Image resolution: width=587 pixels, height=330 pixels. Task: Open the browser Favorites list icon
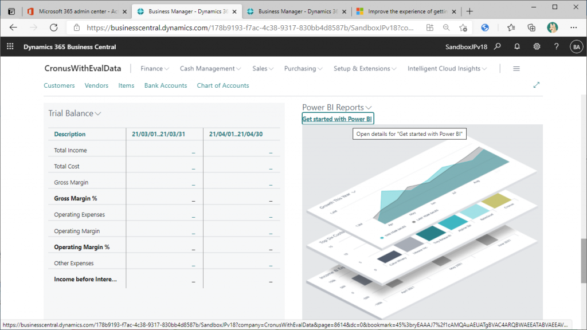tap(511, 27)
